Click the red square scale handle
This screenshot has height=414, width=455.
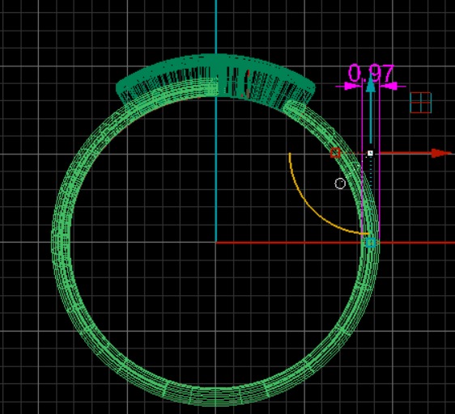(x=335, y=153)
